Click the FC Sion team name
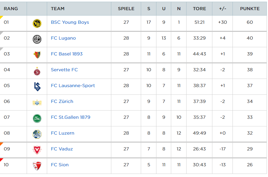The height and width of the screenshot is (177, 268). (60, 165)
